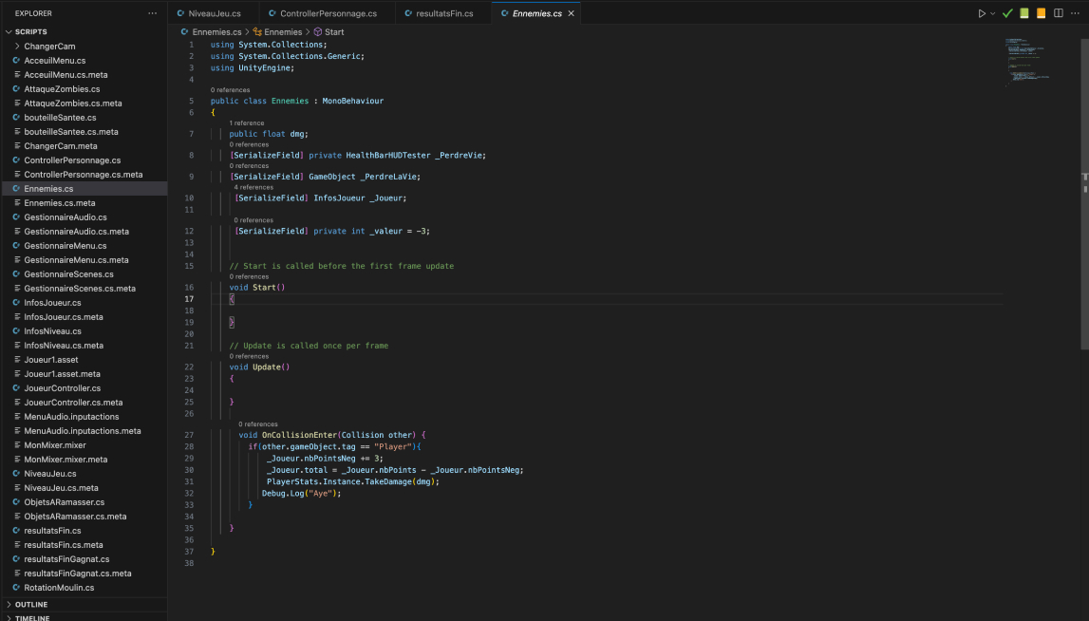Click the green book icon

1024,13
